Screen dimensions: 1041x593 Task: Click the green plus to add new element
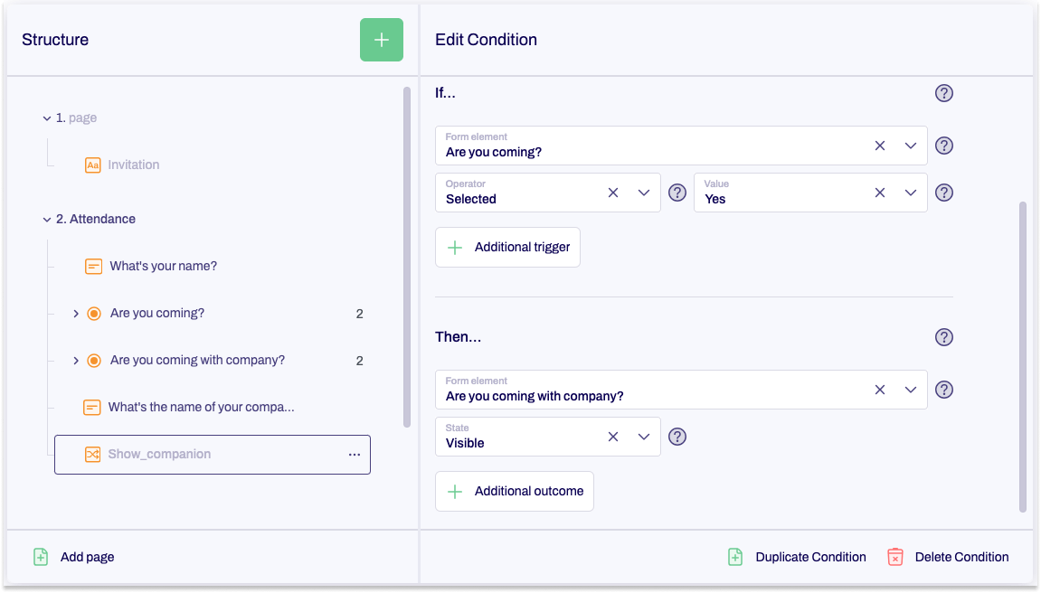tap(381, 40)
